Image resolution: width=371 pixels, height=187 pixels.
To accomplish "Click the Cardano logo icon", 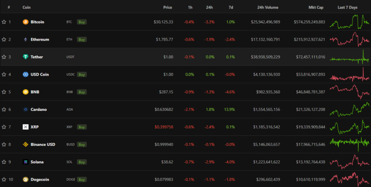I will pos(26,110).
